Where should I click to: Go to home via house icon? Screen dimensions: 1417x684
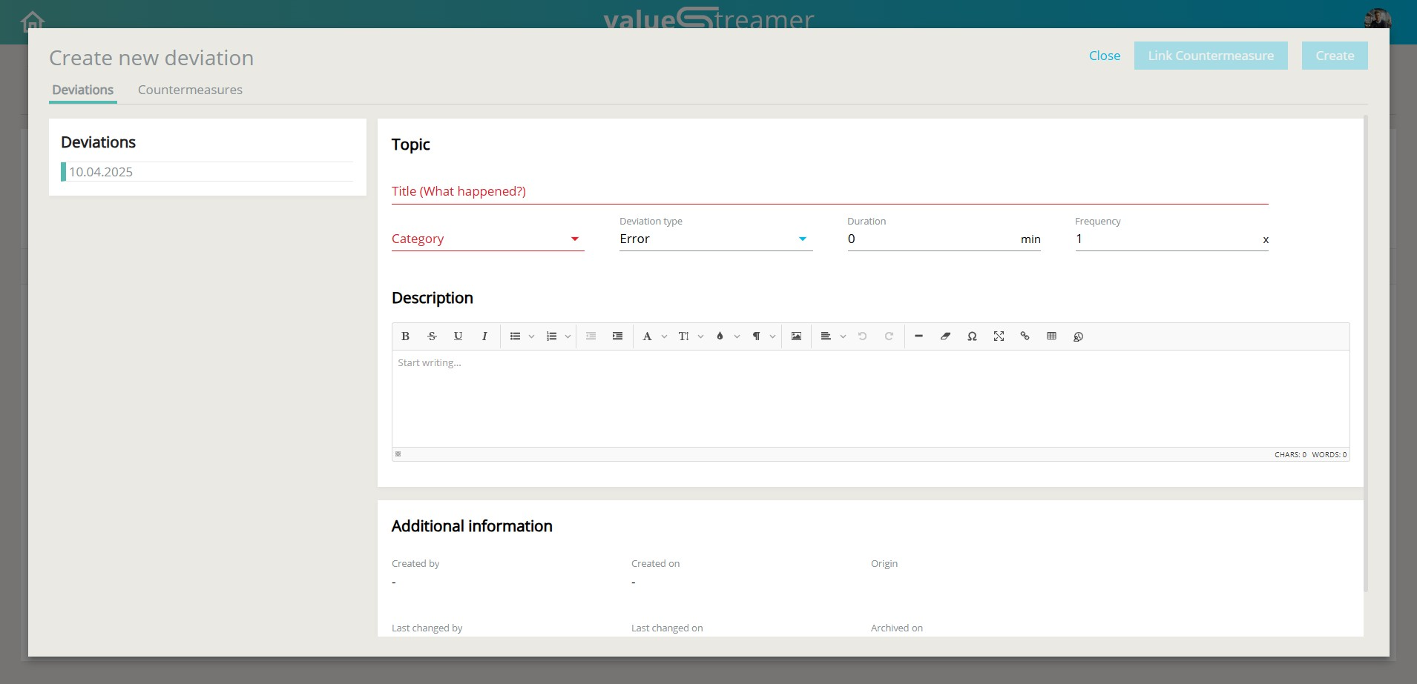tap(33, 21)
